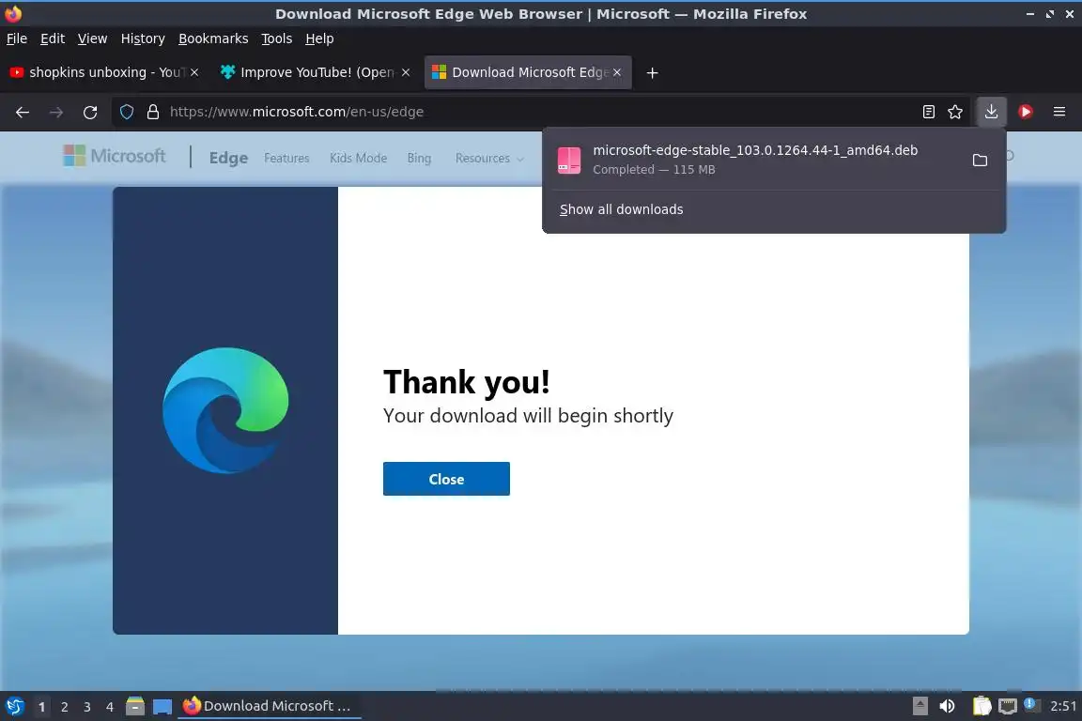Open the Kids Mode link

point(358,158)
